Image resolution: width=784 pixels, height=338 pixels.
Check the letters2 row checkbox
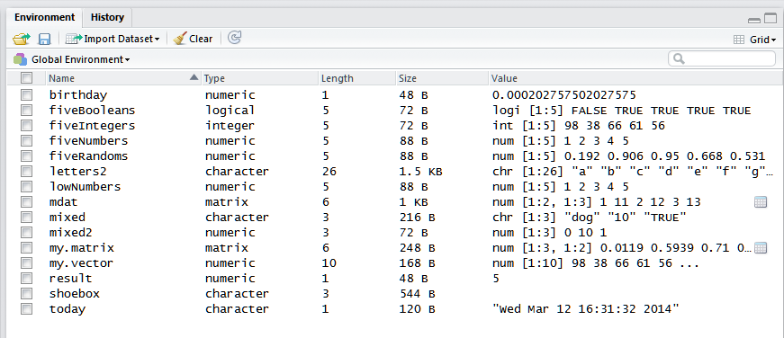26,171
